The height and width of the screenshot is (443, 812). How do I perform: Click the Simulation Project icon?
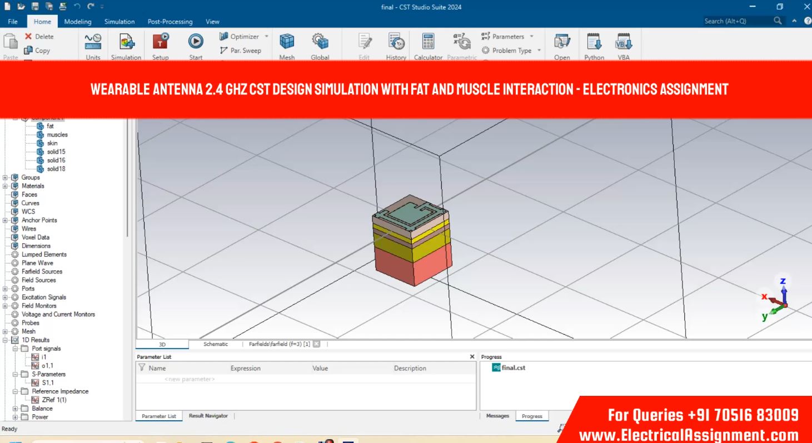coord(126,42)
